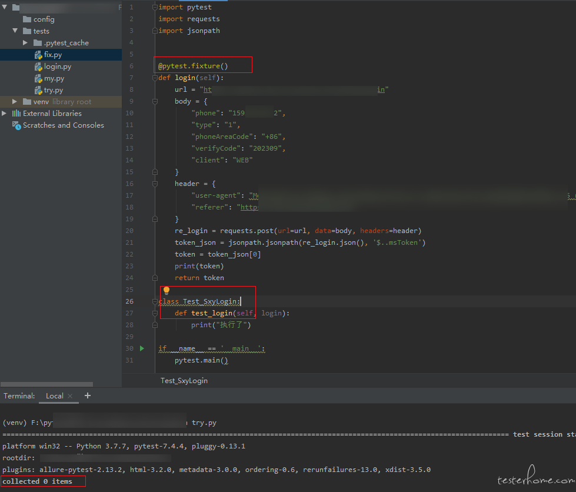Click the "Terminal:" panel label

click(x=19, y=395)
